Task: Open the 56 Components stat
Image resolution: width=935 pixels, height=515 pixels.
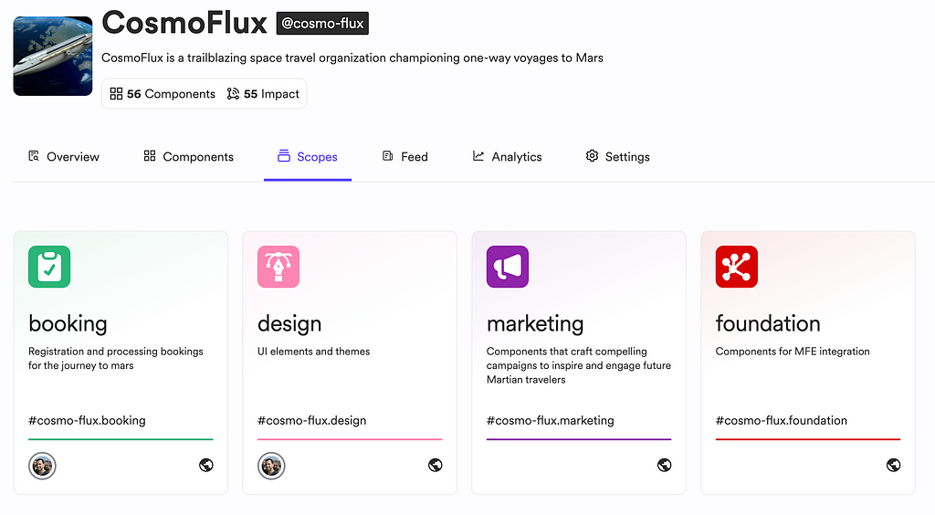Action: click(x=163, y=93)
